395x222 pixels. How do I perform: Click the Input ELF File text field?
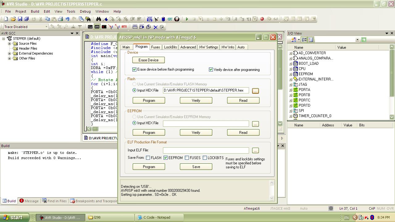[206, 150]
